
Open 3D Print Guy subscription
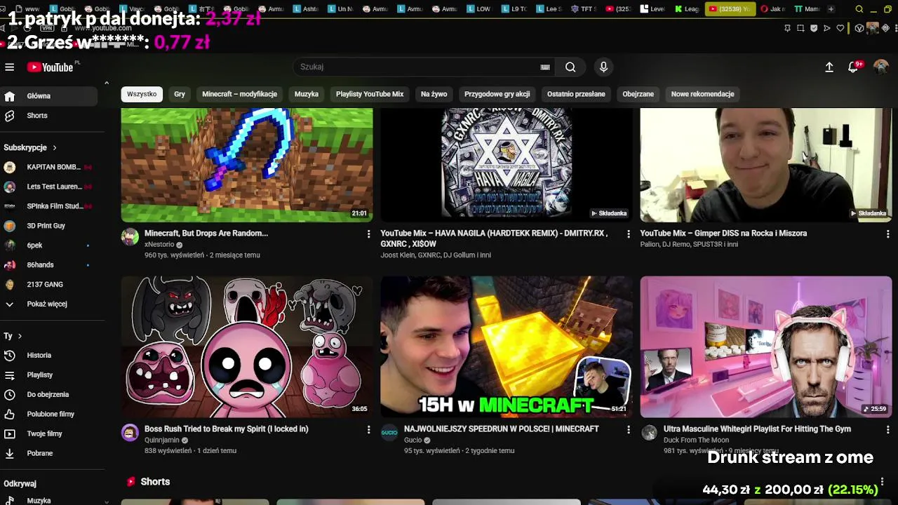[49, 226]
